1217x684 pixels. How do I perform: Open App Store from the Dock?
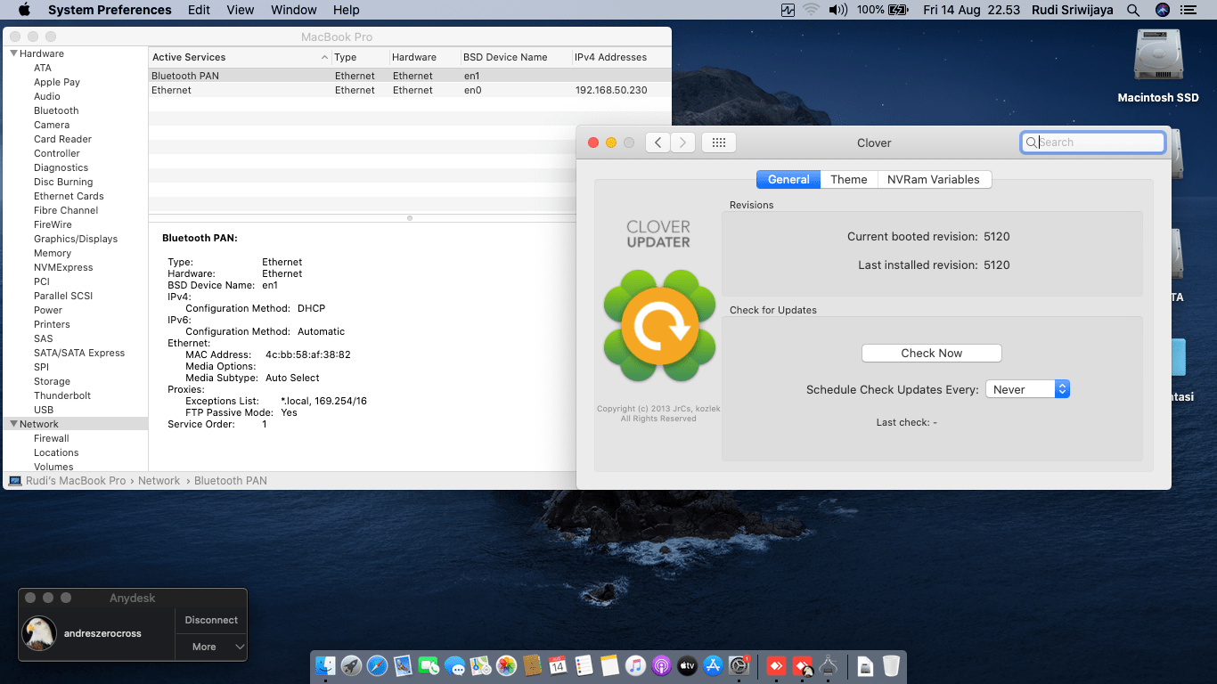pyautogui.click(x=713, y=665)
